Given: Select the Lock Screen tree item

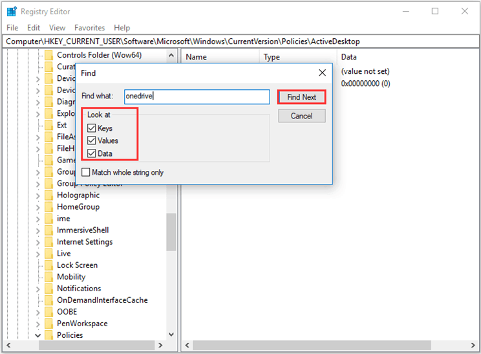Looking at the screenshot, I should [x=78, y=265].
